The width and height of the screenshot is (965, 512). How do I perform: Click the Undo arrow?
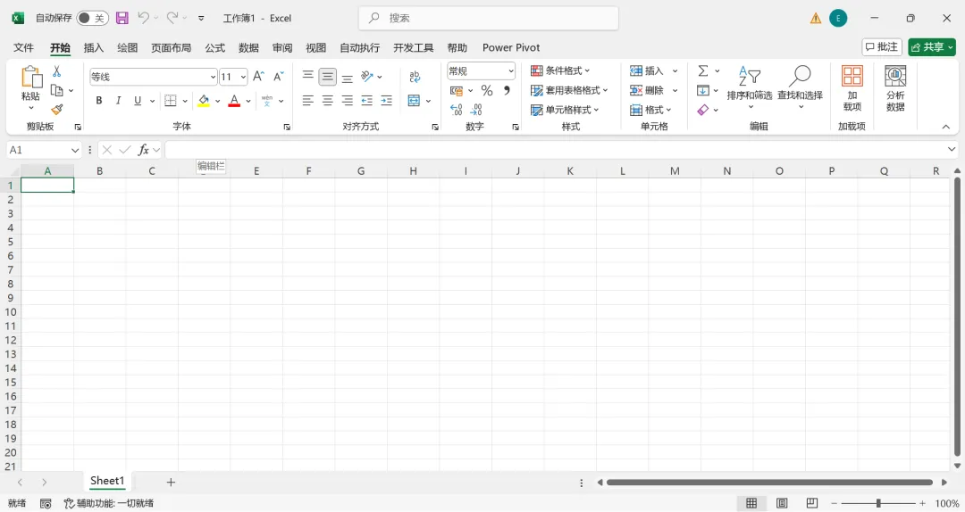point(143,18)
